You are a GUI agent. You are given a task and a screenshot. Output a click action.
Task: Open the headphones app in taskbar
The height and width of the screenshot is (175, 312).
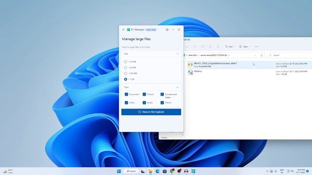coord(186,171)
